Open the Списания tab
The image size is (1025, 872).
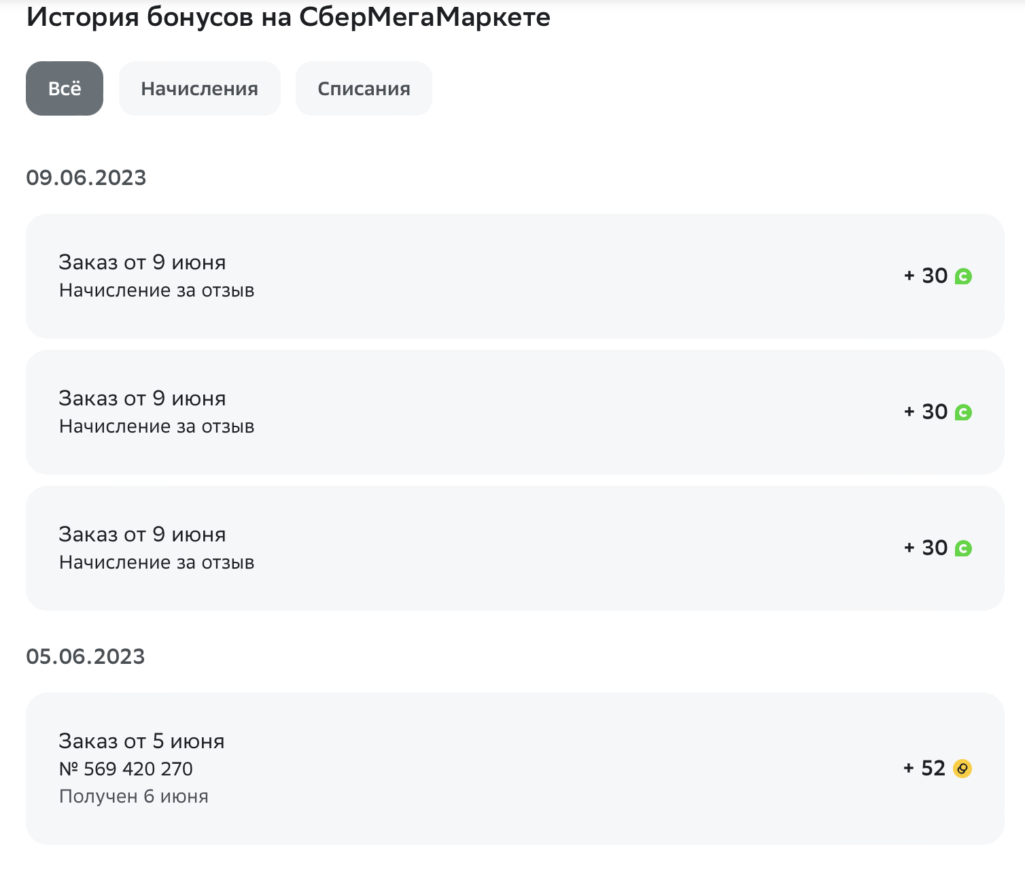pyautogui.click(x=364, y=88)
